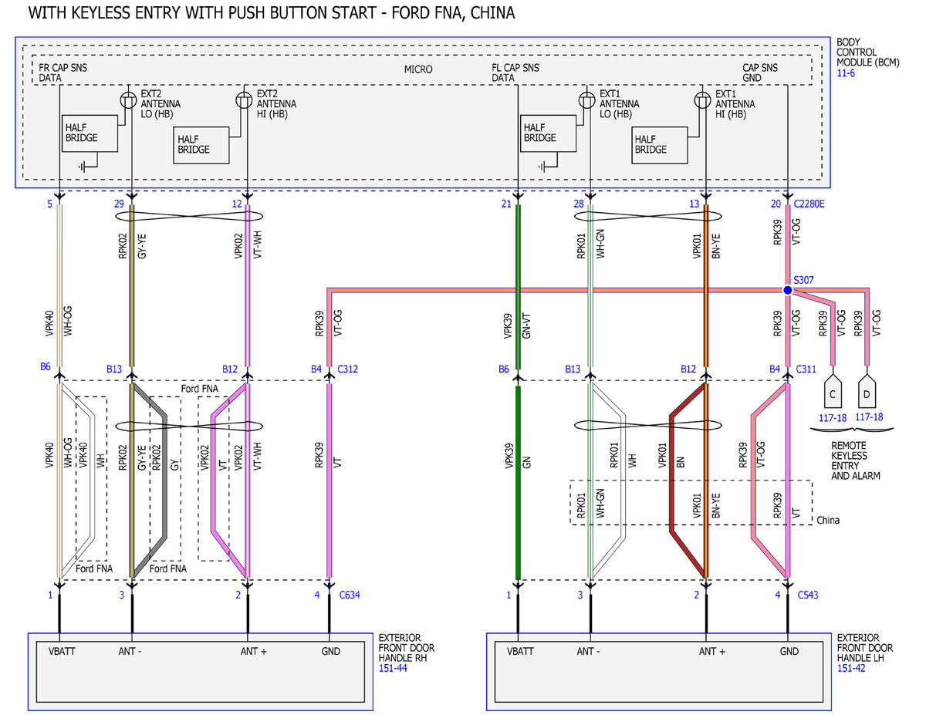The height and width of the screenshot is (715, 926).
Task: Click the HALF BRIDGE box beside EXT2 ANTENNA HI
Action: [201, 144]
